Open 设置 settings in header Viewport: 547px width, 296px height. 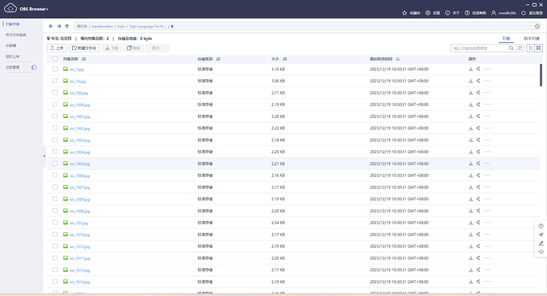[433, 13]
